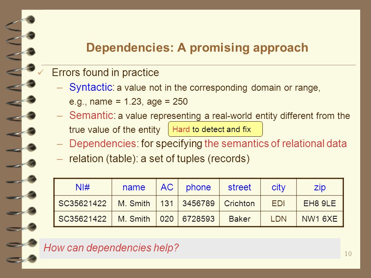
Task: Click the zip cell 'NW1 6XE'
Action: [320, 219]
